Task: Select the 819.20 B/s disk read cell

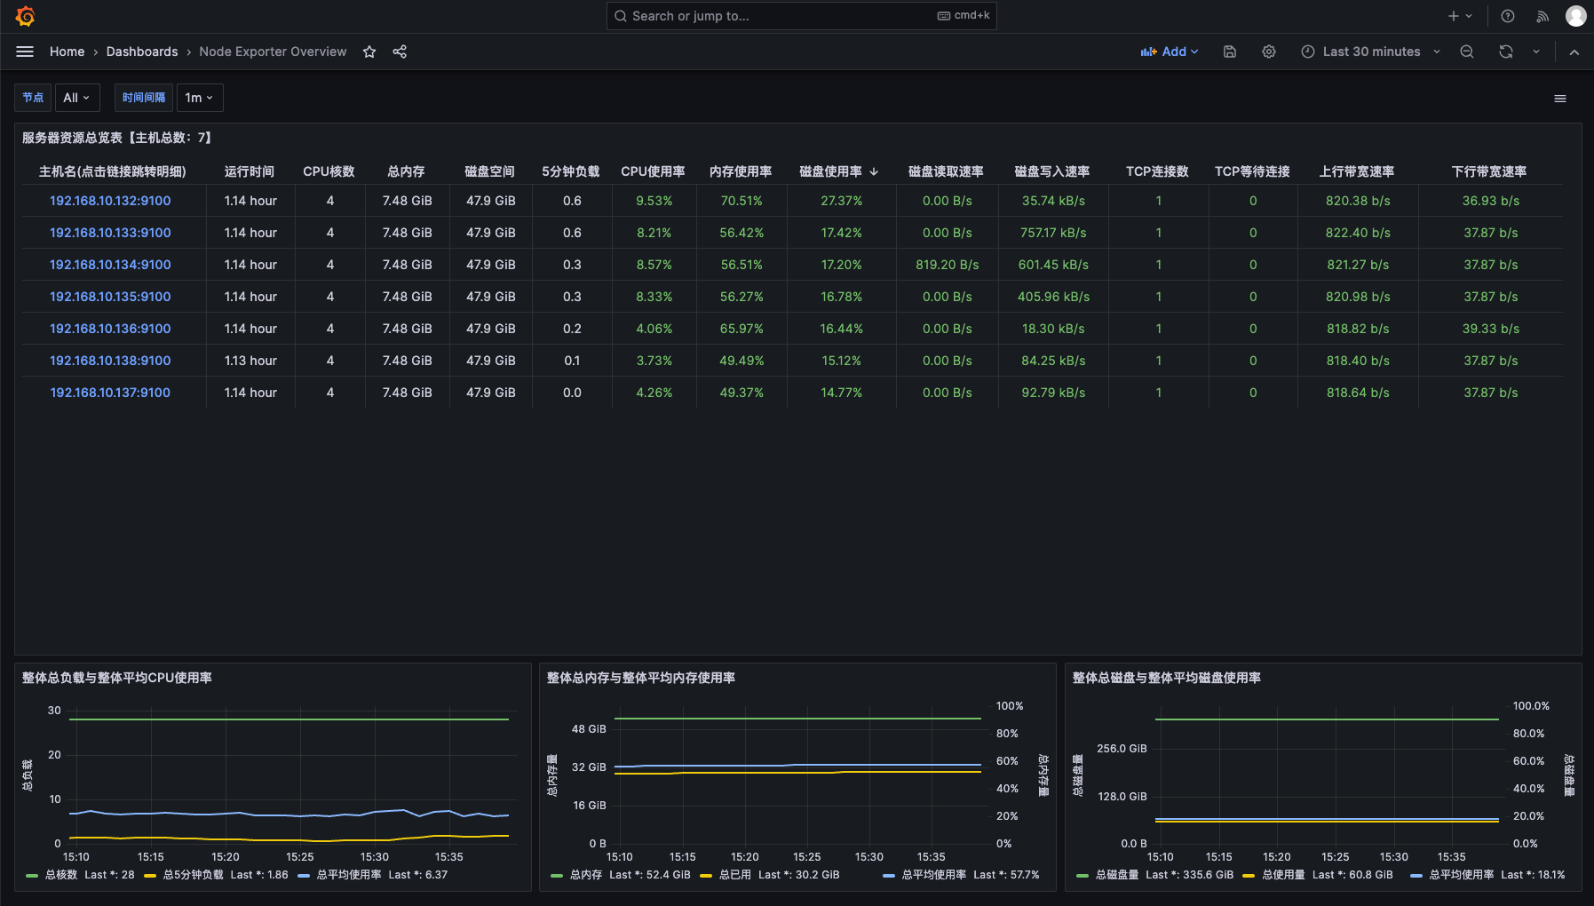Action: 948,265
